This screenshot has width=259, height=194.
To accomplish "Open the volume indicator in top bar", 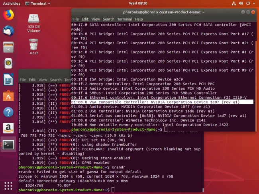I will tap(241, 3).
